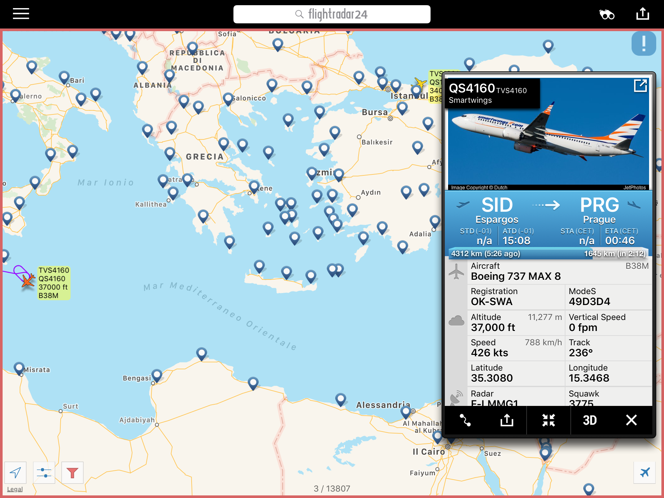Screen dimensions: 664x498
Task: Toggle the airplane follow button
Action: [x=645, y=472]
